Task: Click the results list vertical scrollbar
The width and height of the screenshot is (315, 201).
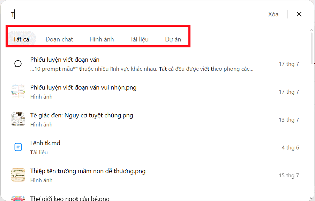Action: 312,48
